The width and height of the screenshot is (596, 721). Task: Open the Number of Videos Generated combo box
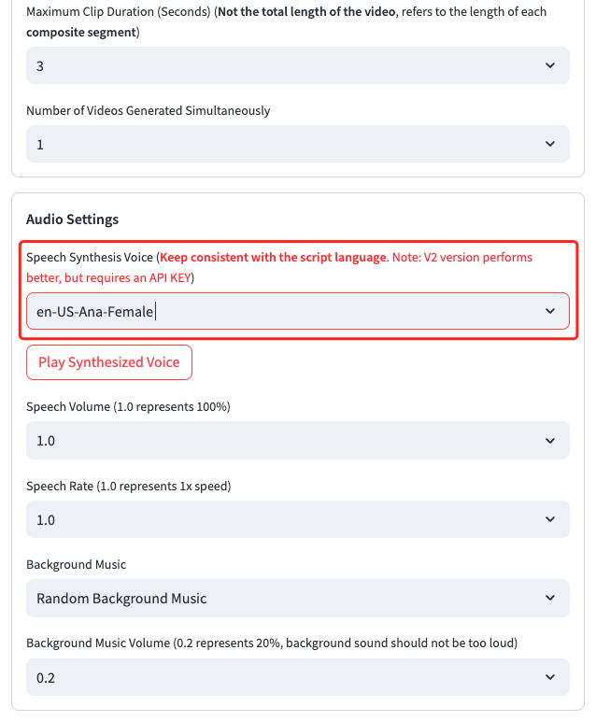pos(280,145)
